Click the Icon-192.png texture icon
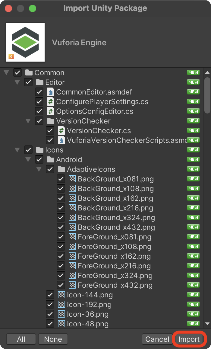 click(x=61, y=305)
